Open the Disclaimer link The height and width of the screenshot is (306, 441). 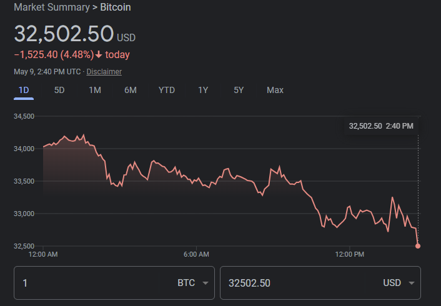click(x=104, y=72)
